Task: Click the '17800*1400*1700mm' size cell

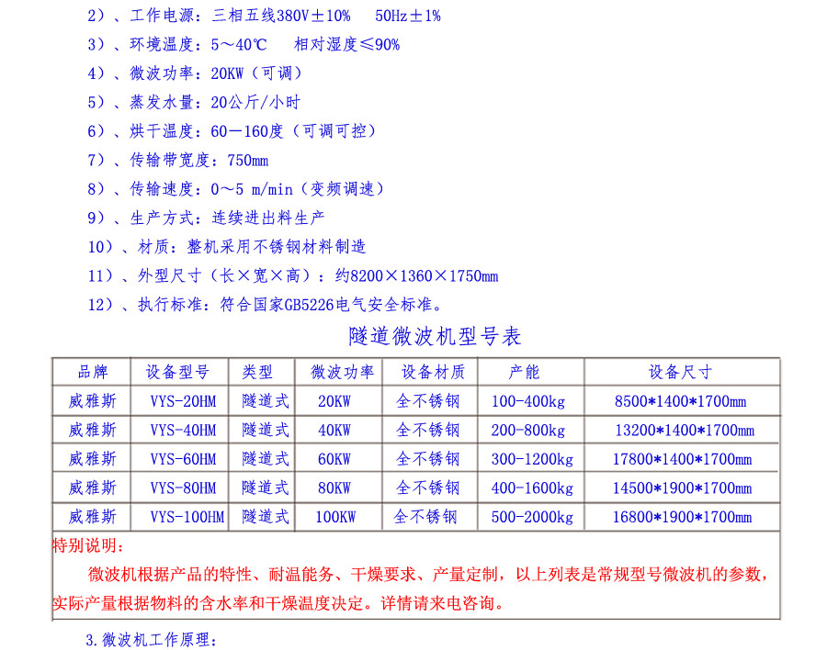Action: [x=682, y=460]
